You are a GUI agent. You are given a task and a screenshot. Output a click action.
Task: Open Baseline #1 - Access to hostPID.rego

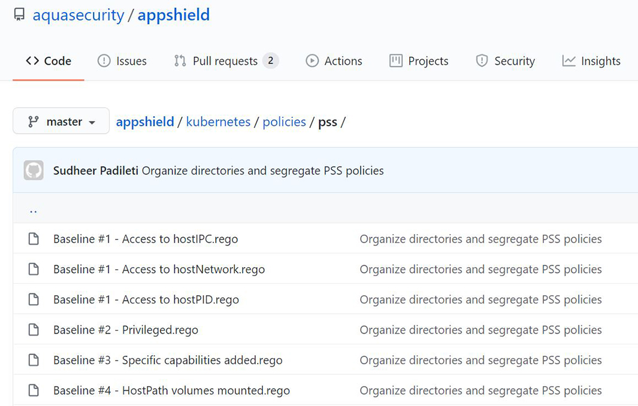click(146, 299)
